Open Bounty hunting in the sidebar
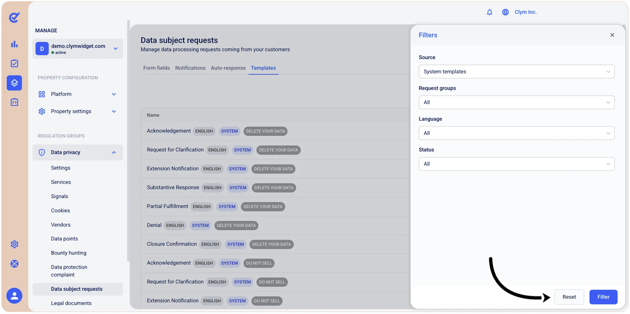This screenshot has height=314, width=630. pyautogui.click(x=69, y=253)
